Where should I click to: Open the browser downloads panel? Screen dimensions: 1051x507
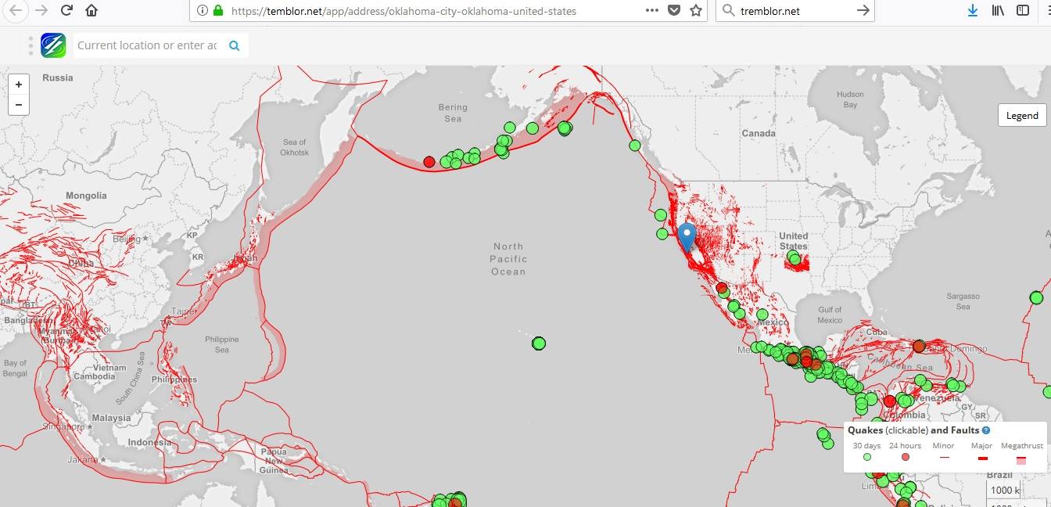pyautogui.click(x=973, y=10)
